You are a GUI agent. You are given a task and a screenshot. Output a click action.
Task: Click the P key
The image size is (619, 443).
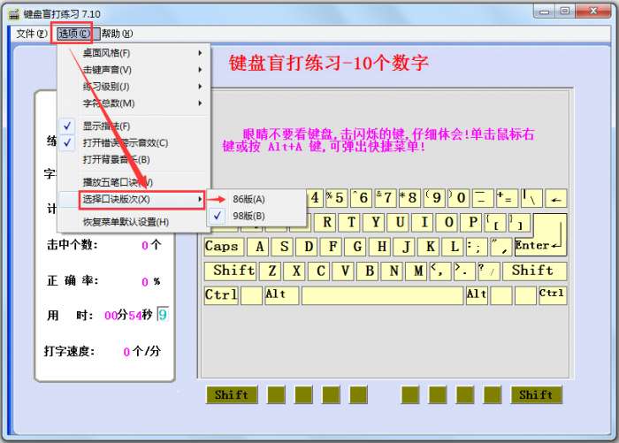[473, 222]
